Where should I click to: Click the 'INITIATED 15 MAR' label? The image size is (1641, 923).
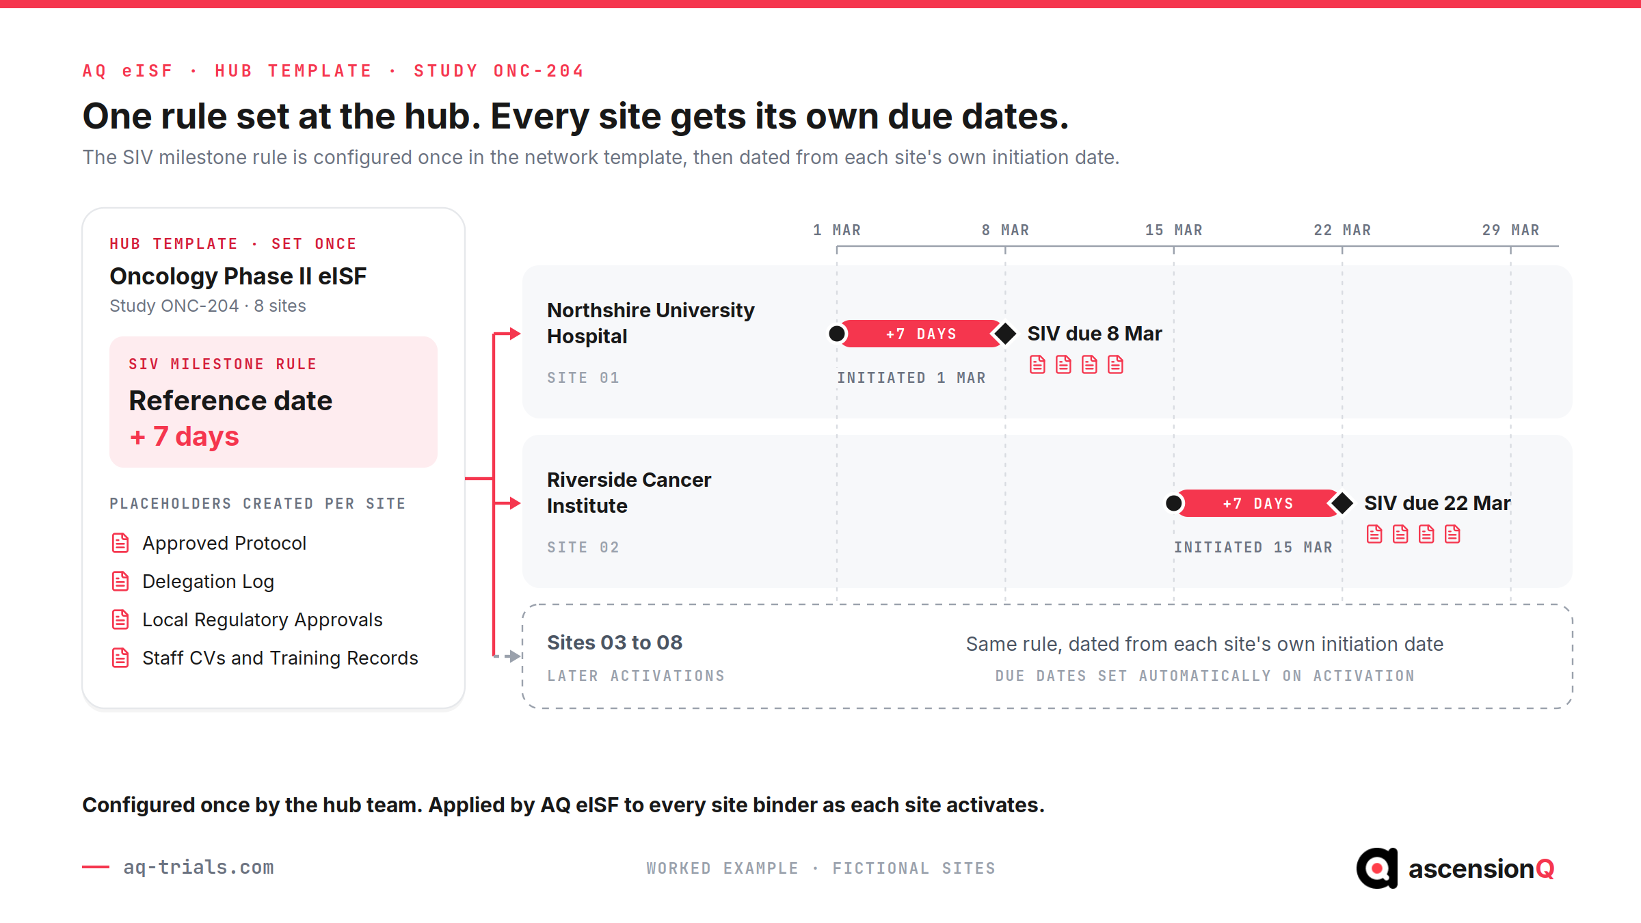click(x=1253, y=547)
